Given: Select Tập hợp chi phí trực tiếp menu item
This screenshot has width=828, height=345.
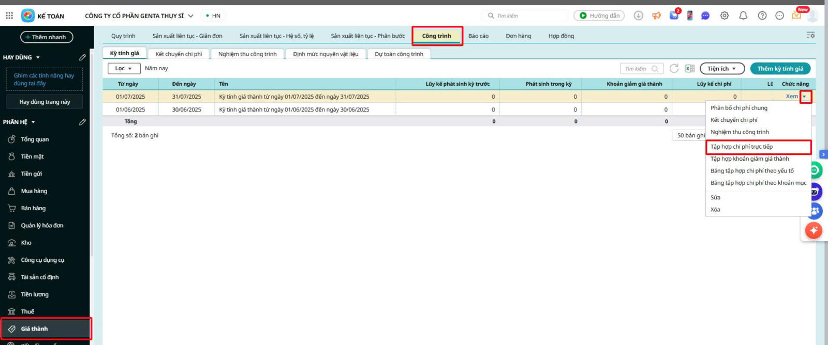Looking at the screenshot, I should pyautogui.click(x=742, y=147).
